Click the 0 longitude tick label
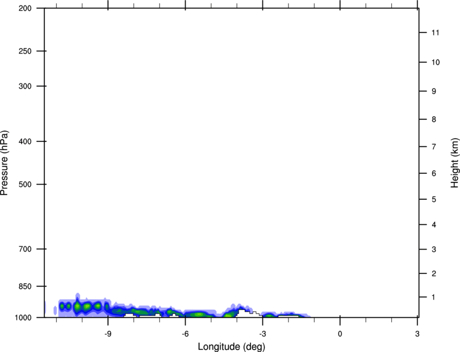Viewport: 460px width, 352px height. click(340, 334)
